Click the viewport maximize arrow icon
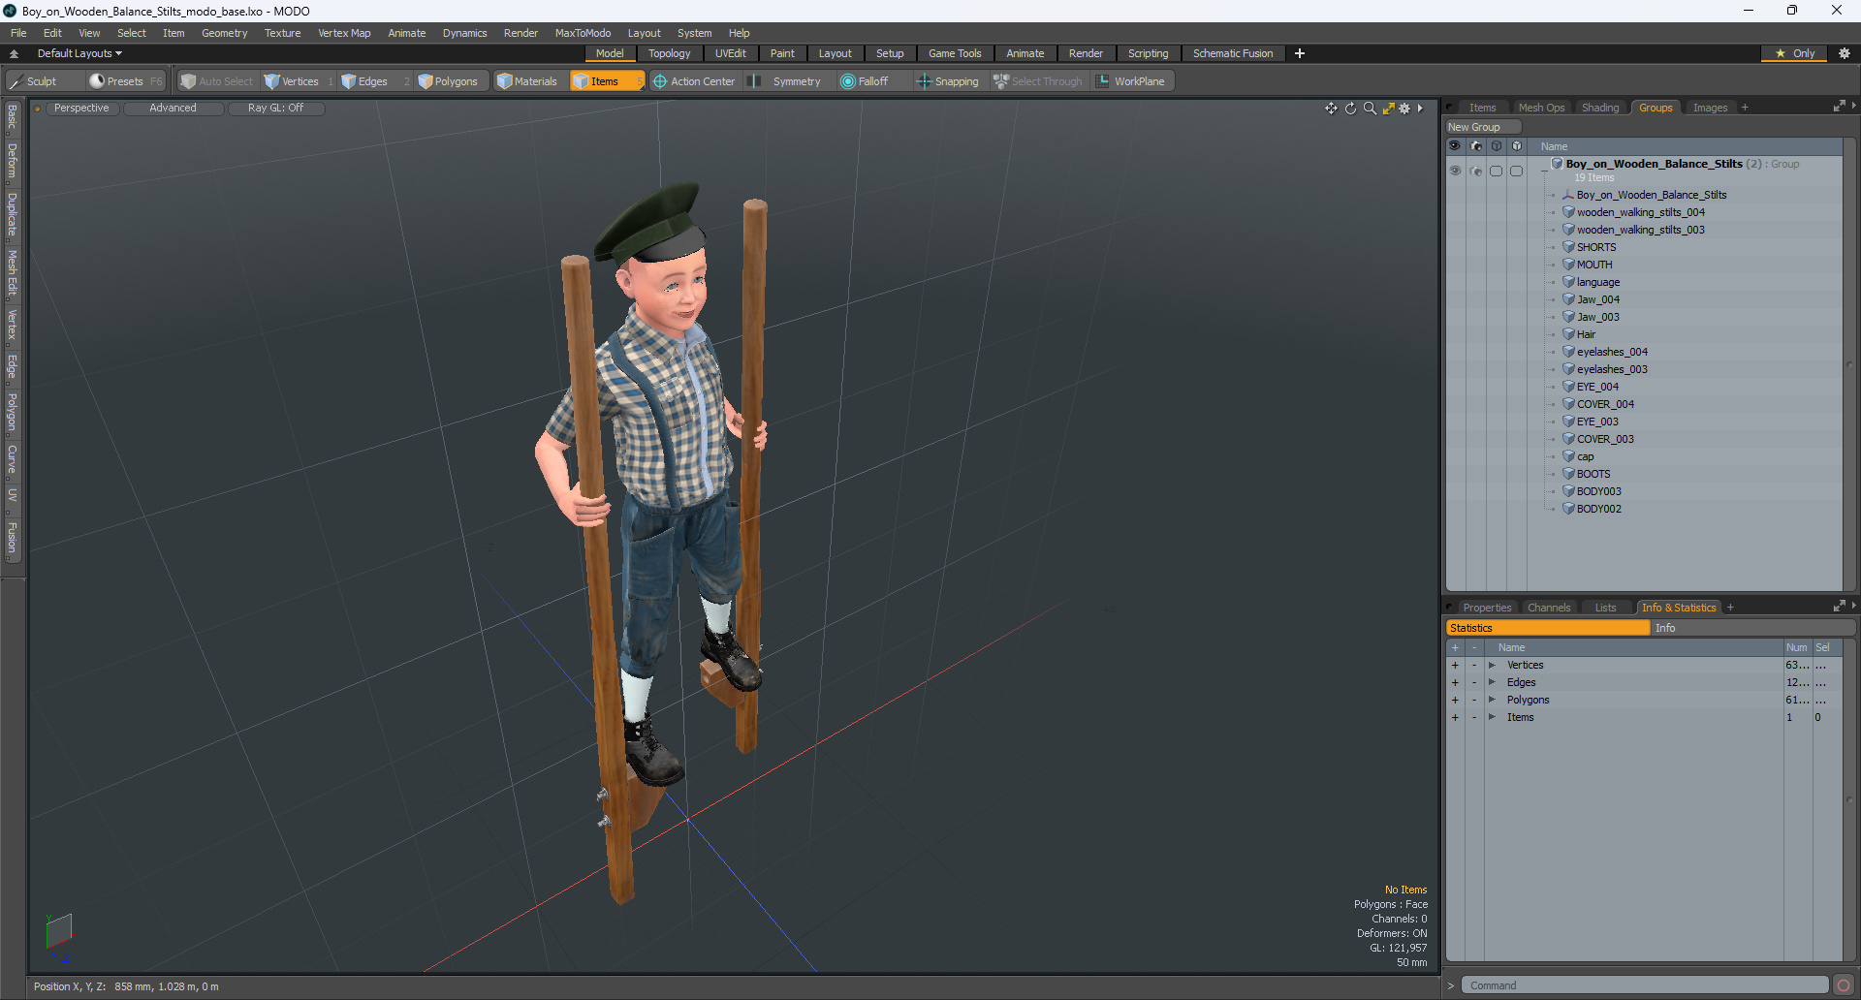The height and width of the screenshot is (1000, 1861). coord(1388,109)
